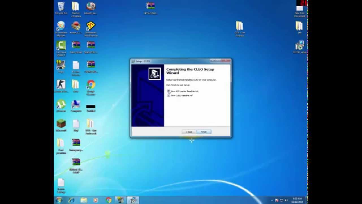Select the Minecraft desktop icon

61,126
